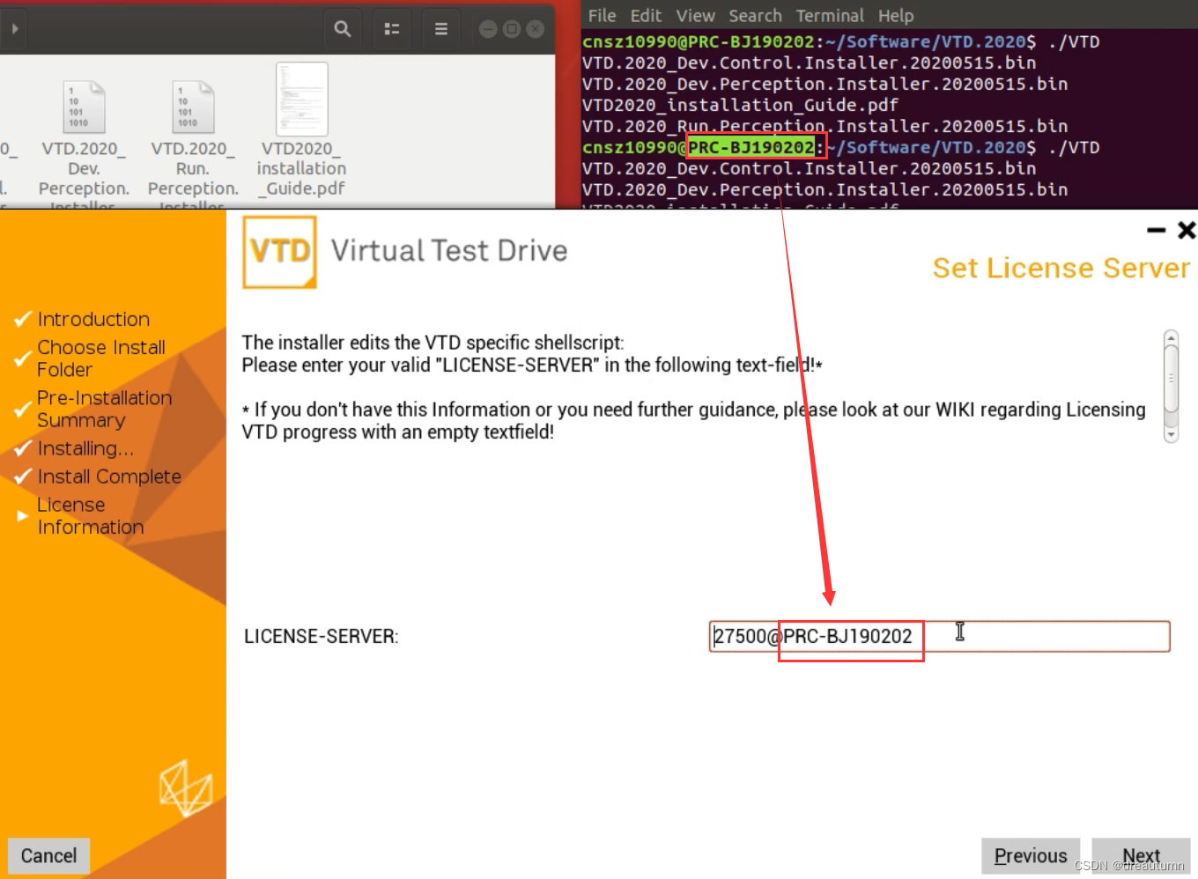The width and height of the screenshot is (1198, 879).
Task: Click the Choose Install Folder step
Action: tap(100, 358)
